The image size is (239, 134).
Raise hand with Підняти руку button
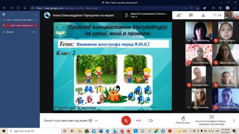183,120
